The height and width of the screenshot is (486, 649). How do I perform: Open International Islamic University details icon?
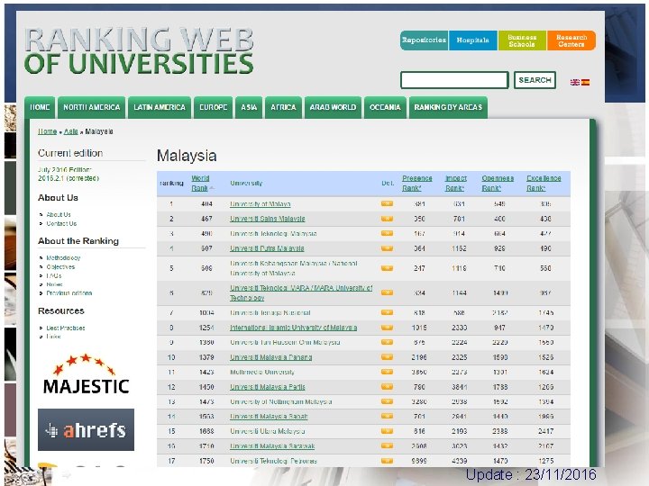387,328
